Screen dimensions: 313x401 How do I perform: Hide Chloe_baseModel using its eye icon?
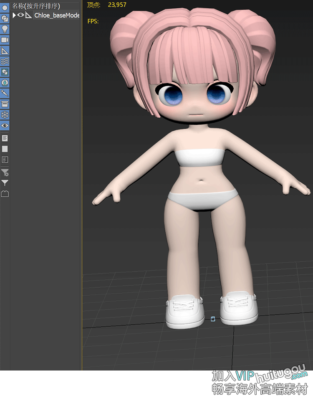[20, 15]
